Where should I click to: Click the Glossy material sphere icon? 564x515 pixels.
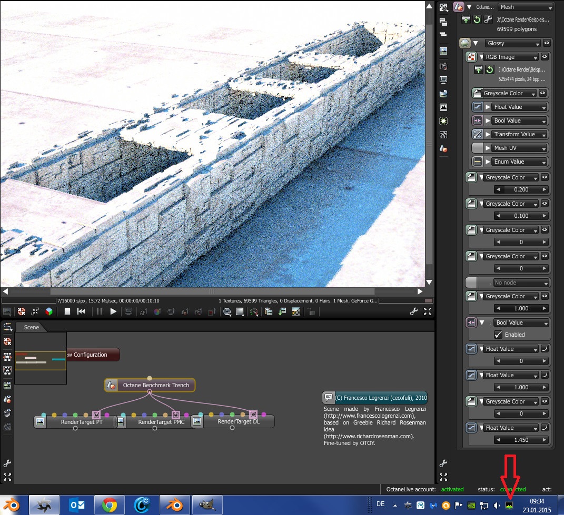click(x=465, y=43)
